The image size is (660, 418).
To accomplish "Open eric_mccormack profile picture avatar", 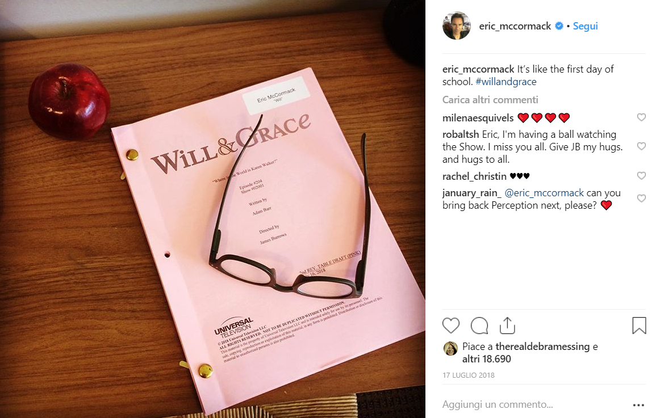I will 456,26.
